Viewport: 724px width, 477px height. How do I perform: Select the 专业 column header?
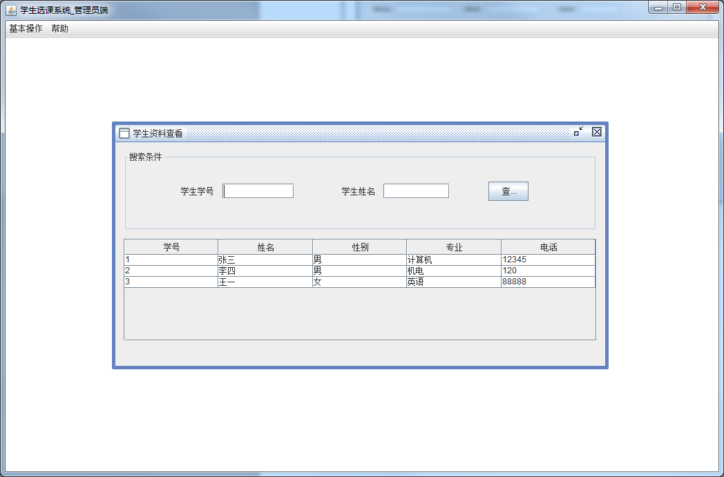coord(454,246)
